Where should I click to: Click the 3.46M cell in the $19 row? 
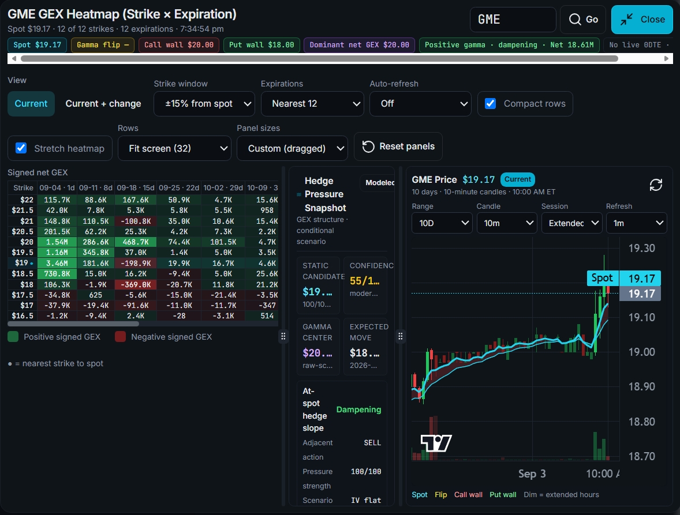pyautogui.click(x=57, y=263)
